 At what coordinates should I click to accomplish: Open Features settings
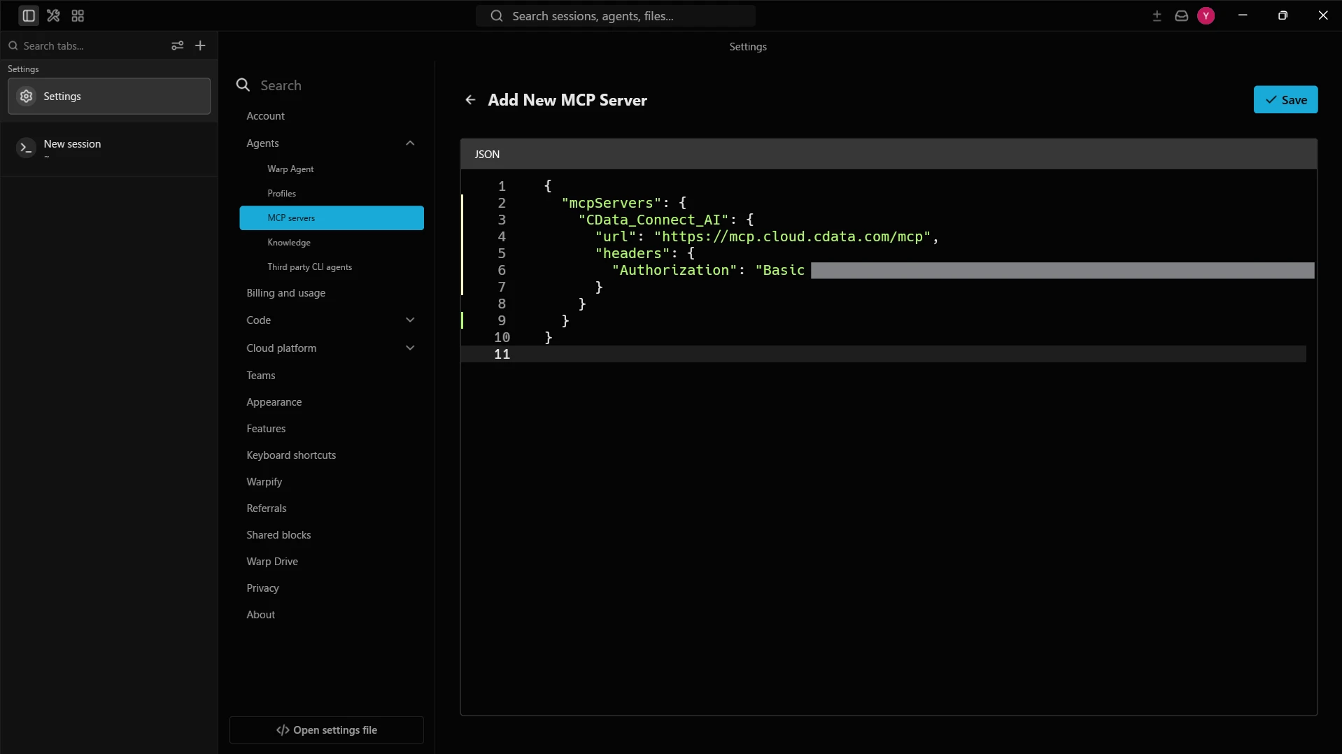tap(266, 429)
